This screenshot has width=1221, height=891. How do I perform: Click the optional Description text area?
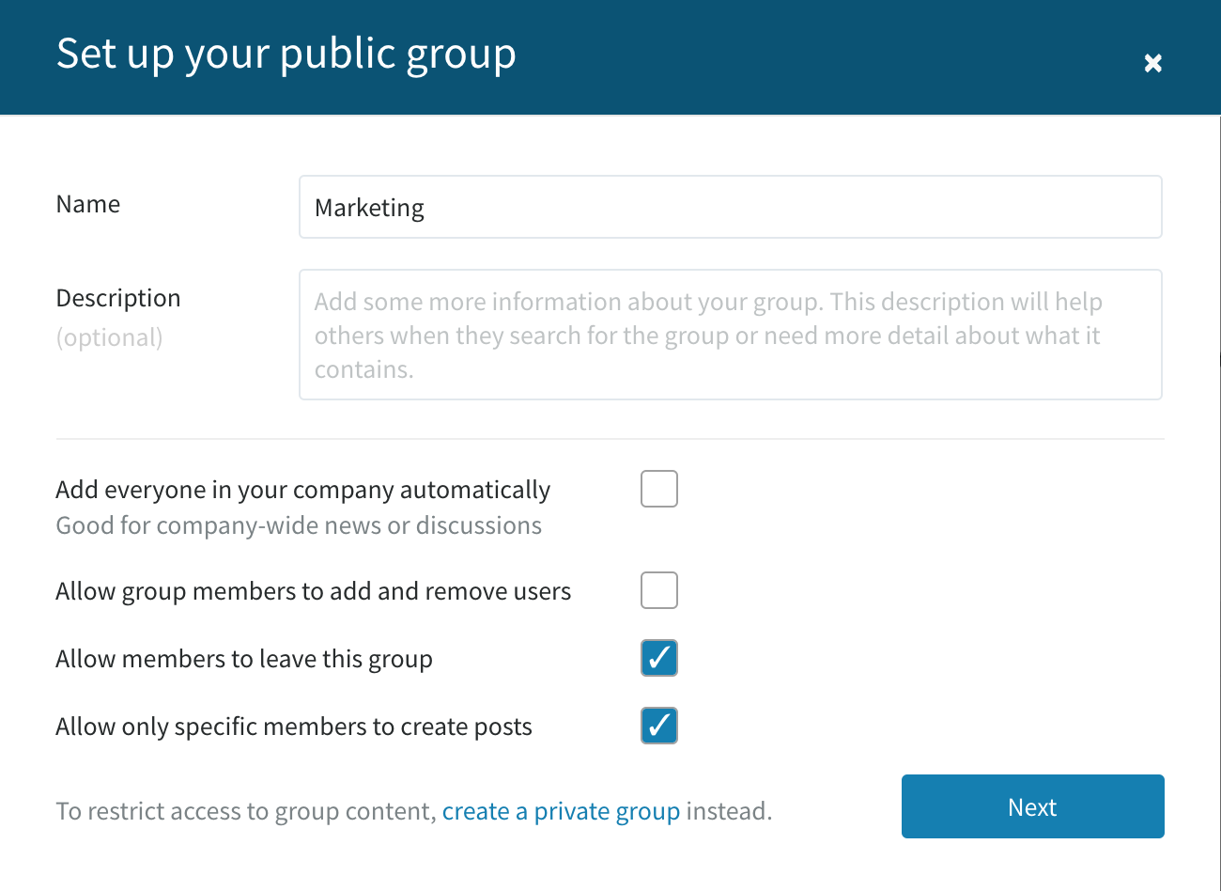731,335
